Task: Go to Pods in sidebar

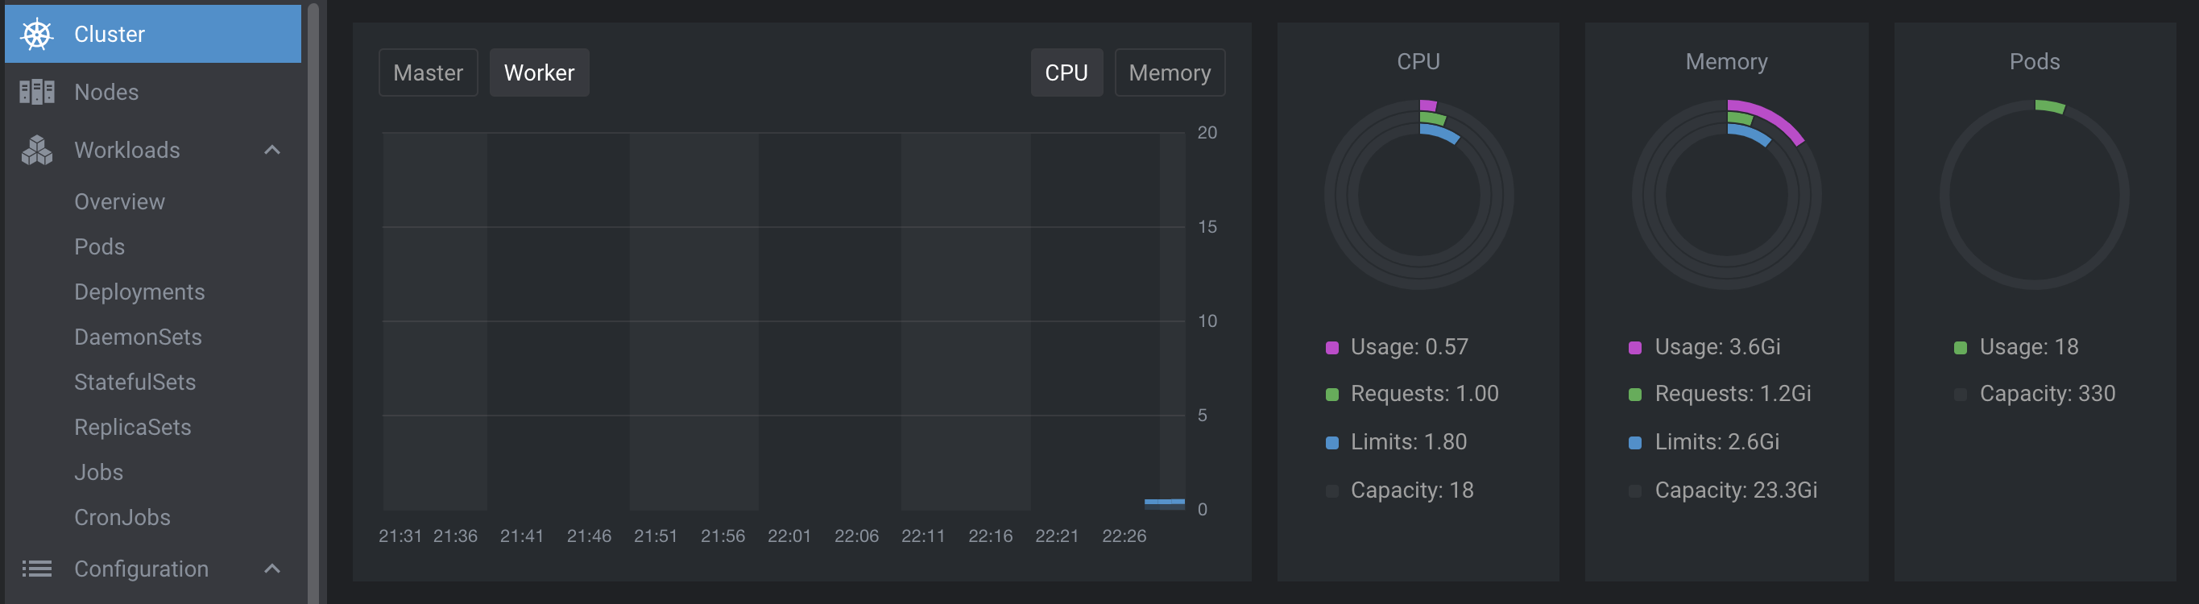Action: (99, 247)
